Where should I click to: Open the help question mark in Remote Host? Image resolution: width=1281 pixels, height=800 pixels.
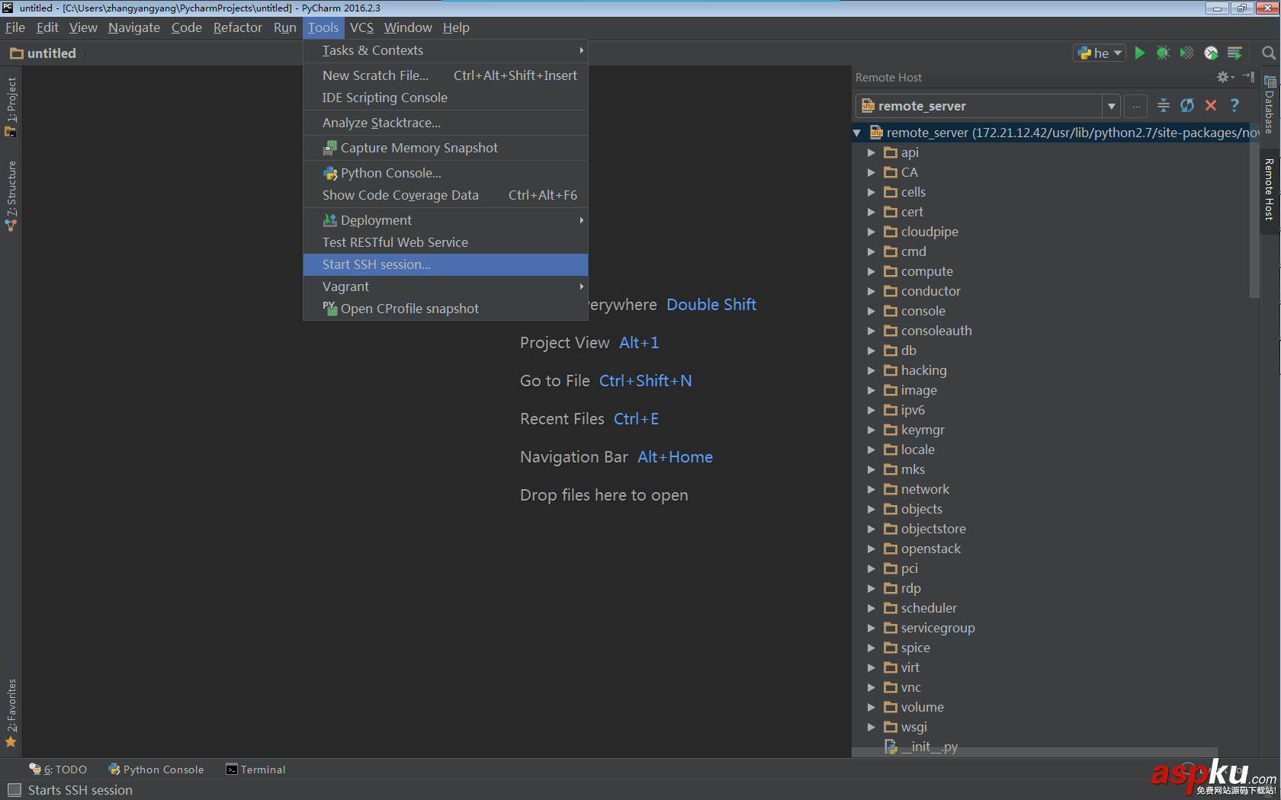coord(1234,105)
